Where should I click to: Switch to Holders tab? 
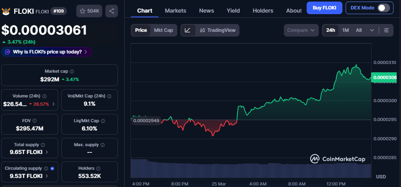263,11
